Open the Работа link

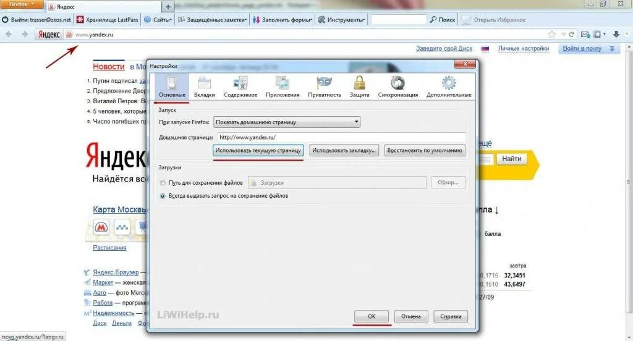pos(103,303)
